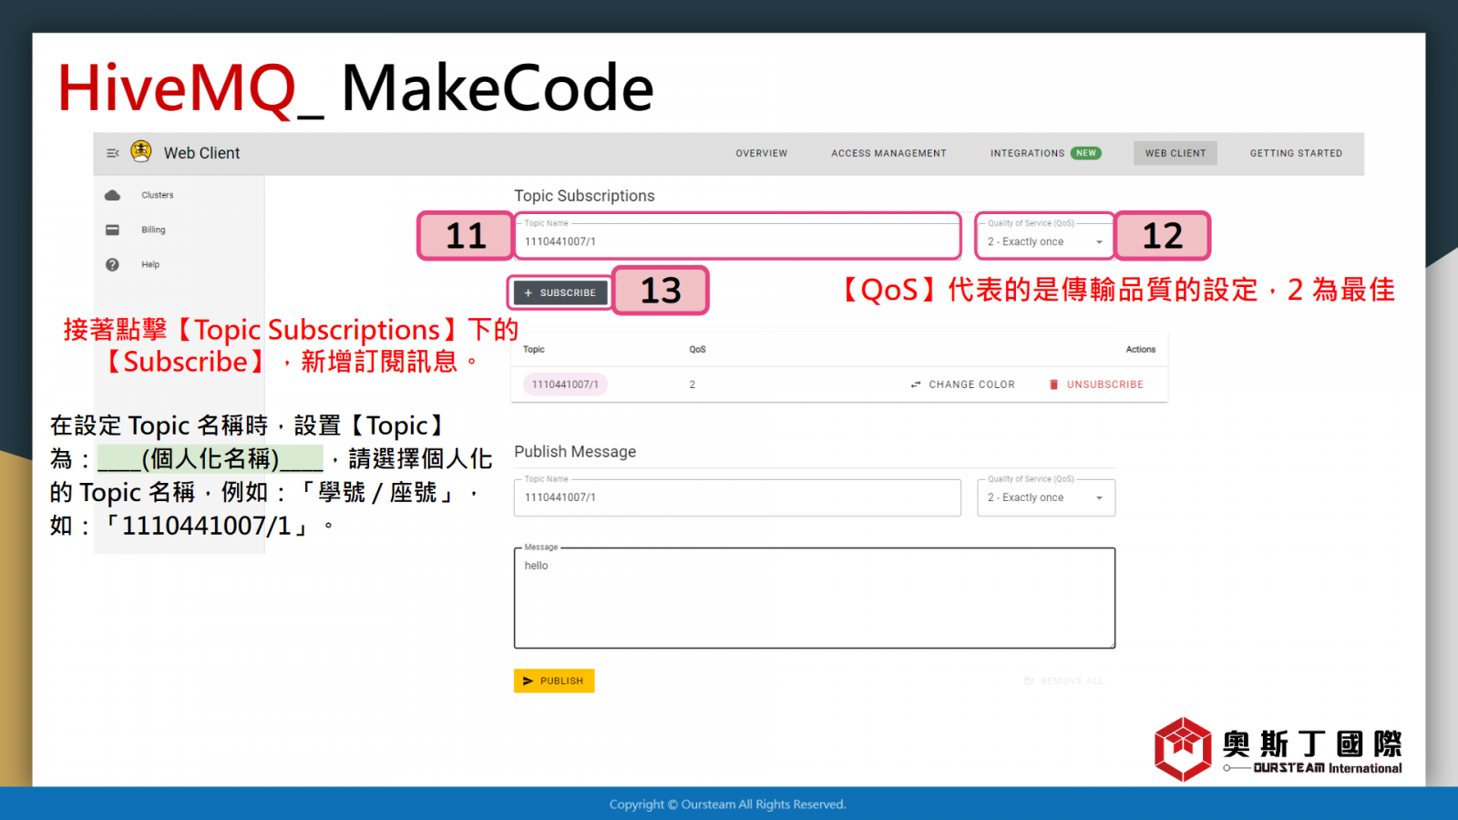Open Help question-mark icon
This screenshot has height=820, width=1458.
[112, 264]
